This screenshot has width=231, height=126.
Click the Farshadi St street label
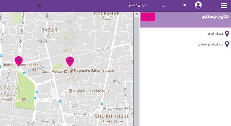click(82, 114)
